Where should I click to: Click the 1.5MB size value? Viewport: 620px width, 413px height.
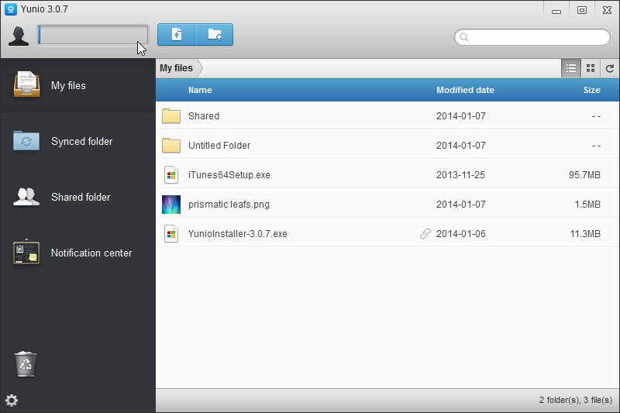587,205
